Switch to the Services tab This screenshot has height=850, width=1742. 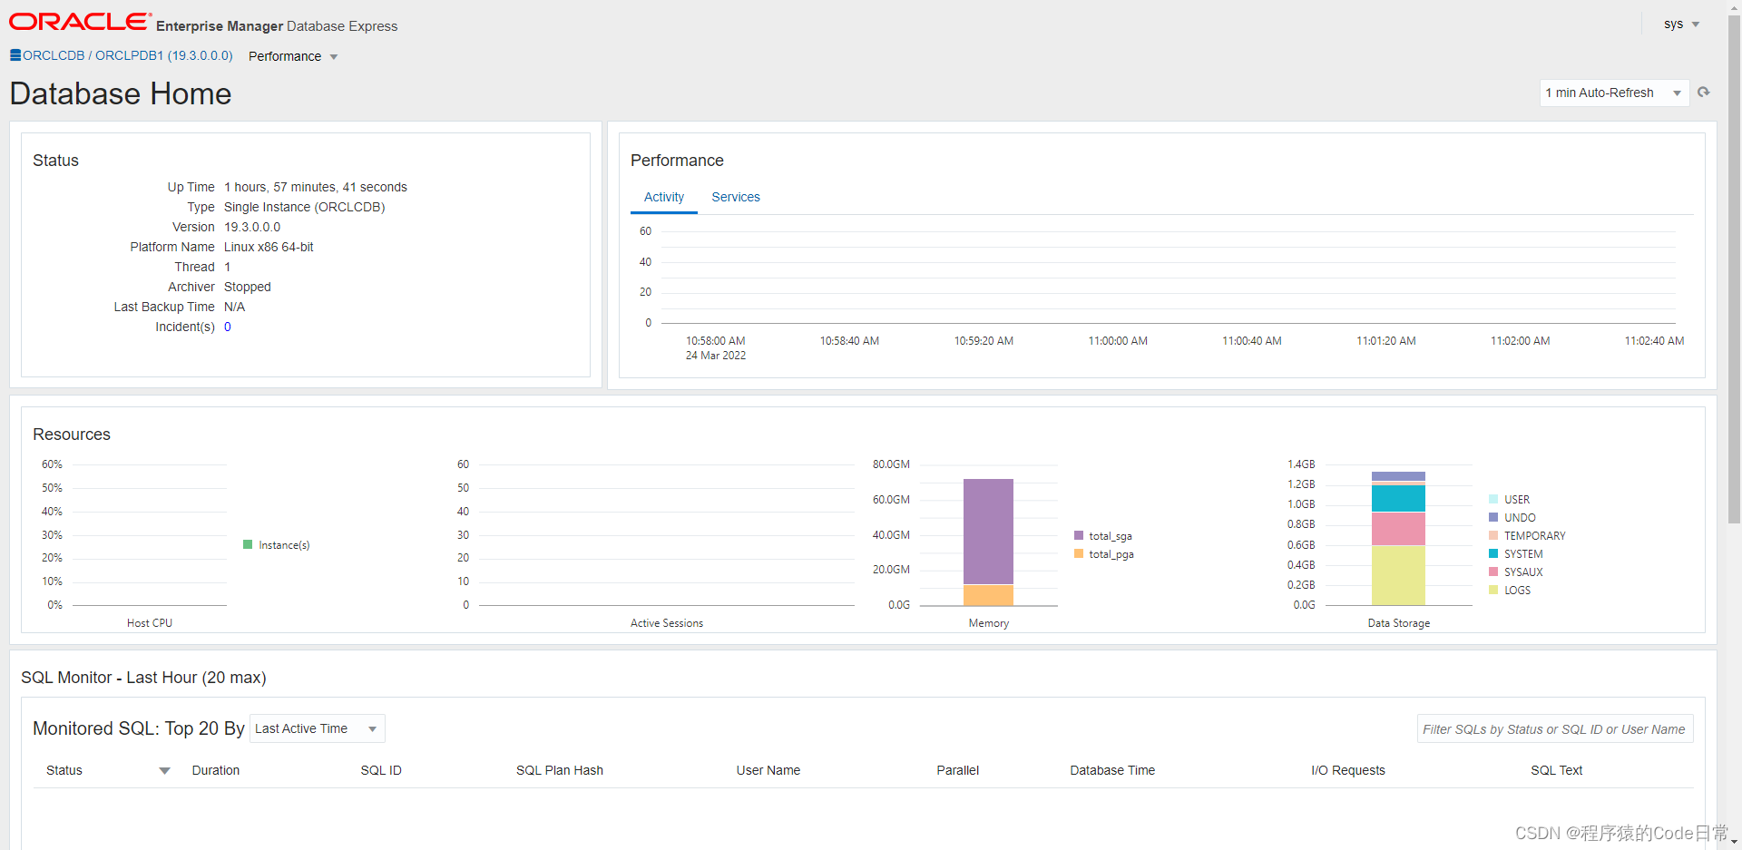click(x=736, y=197)
